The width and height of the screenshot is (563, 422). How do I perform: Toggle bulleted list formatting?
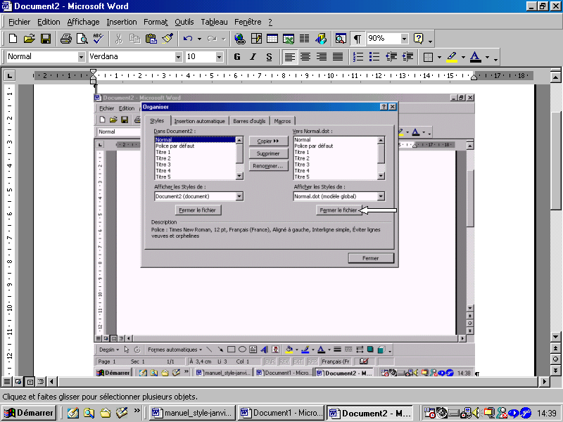(x=374, y=57)
